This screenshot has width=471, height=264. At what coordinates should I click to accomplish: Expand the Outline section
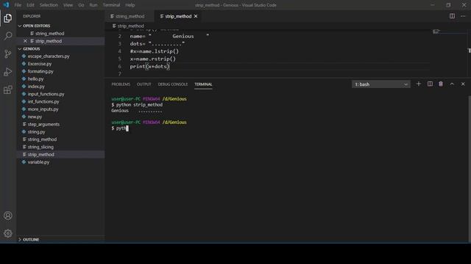20,240
